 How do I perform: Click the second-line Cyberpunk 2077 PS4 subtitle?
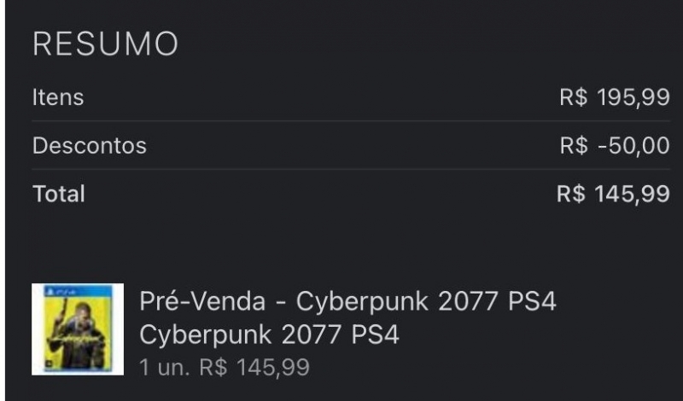point(269,334)
